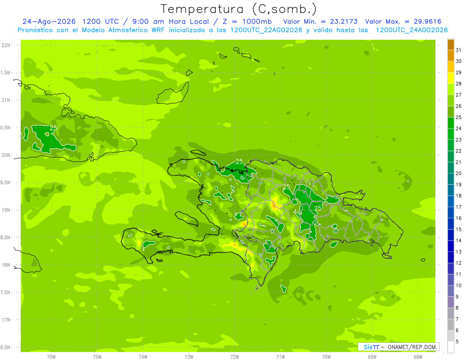Pick the green swatch between colorbar 24 and 25
The height and width of the screenshot is (362, 469).
point(451,123)
